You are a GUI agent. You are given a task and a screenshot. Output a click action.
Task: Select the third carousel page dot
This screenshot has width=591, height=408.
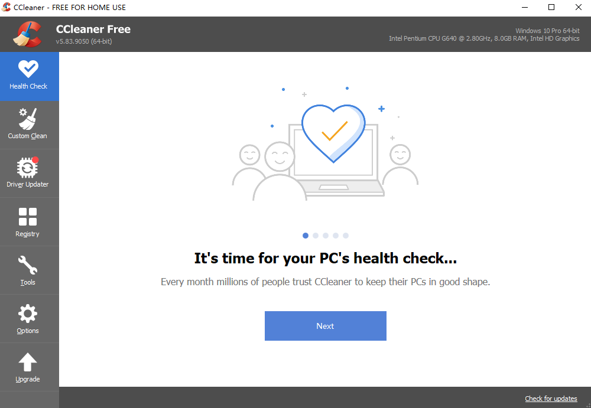[326, 236]
